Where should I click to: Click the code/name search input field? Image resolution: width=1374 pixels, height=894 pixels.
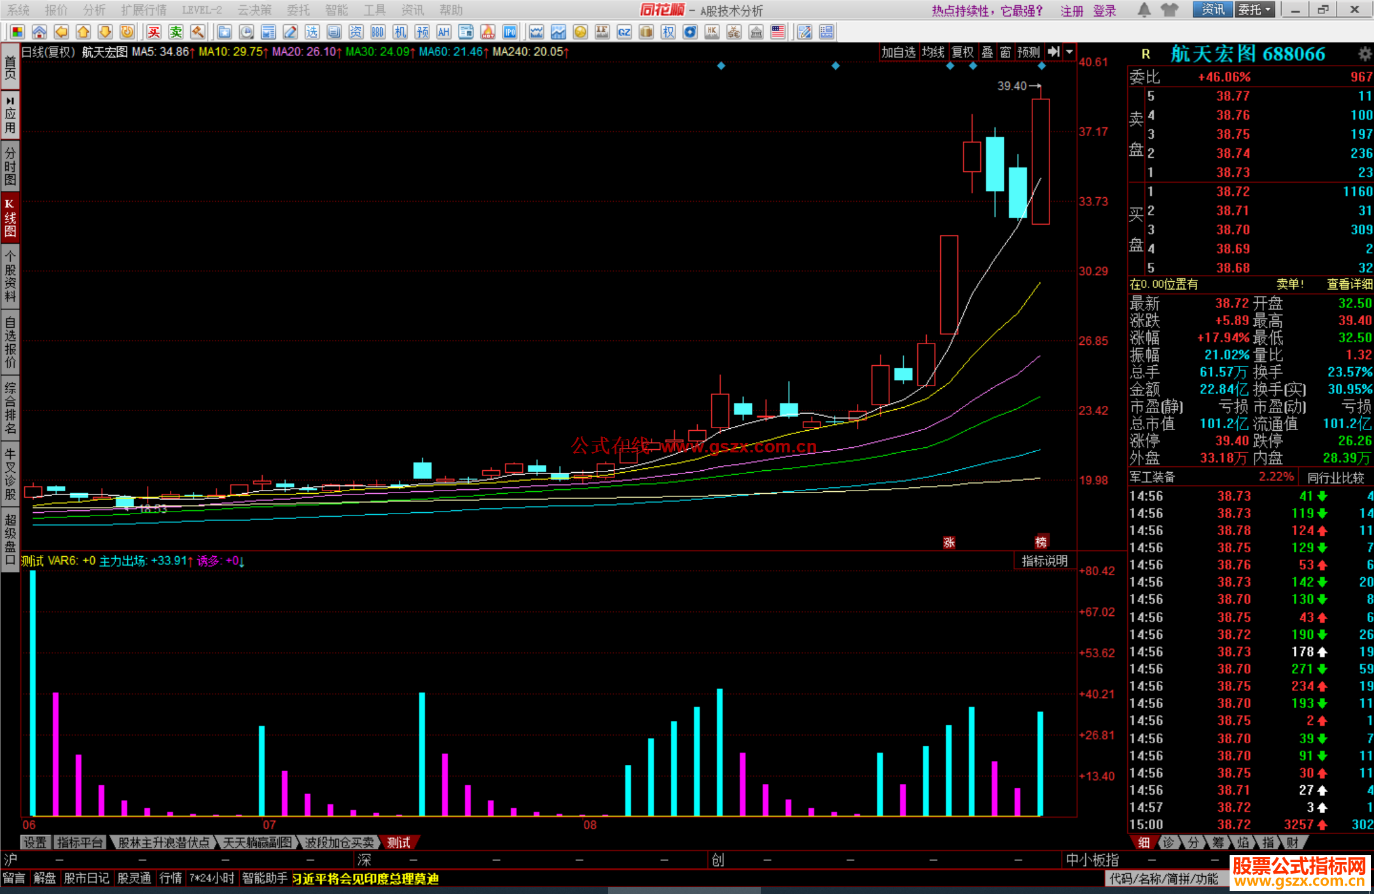click(x=1164, y=879)
